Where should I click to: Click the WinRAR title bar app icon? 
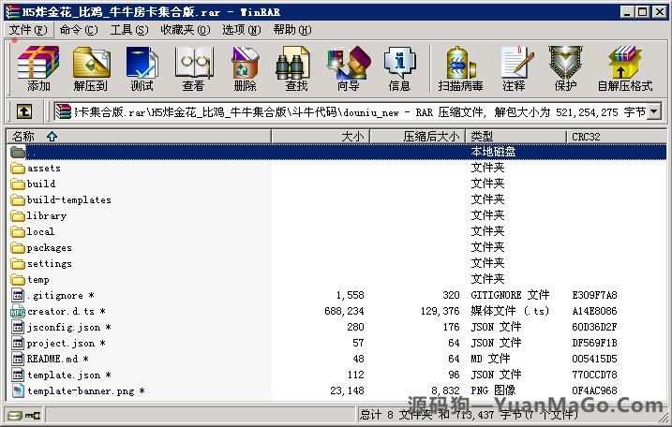[12, 11]
